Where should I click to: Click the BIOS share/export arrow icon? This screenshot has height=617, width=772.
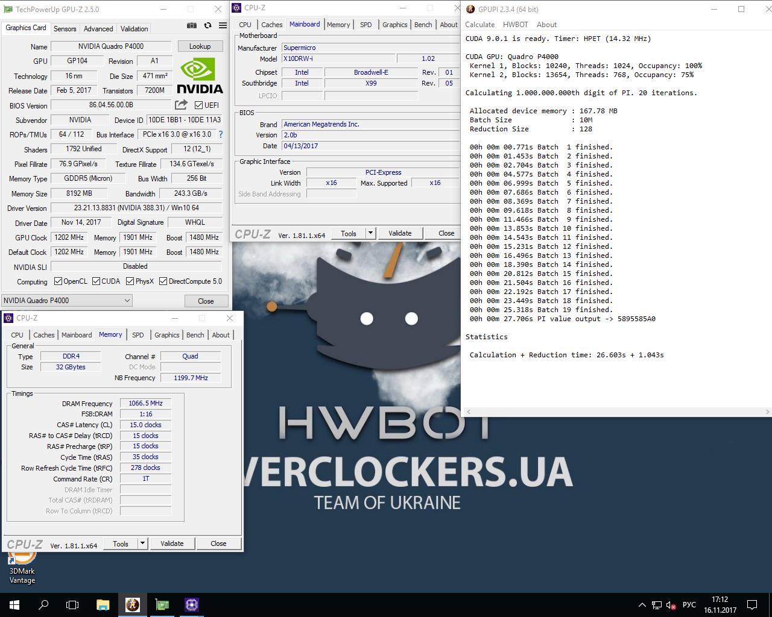[181, 105]
